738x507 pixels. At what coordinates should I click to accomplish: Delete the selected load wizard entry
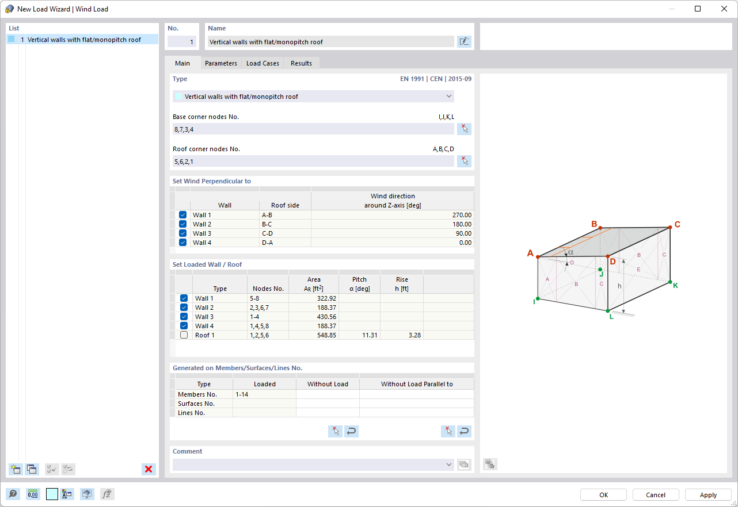[149, 469]
